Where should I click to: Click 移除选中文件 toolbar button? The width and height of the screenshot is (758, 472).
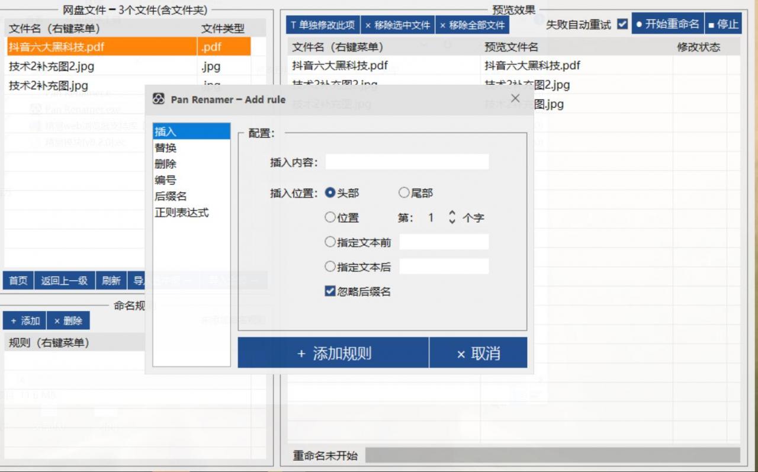[x=397, y=25]
